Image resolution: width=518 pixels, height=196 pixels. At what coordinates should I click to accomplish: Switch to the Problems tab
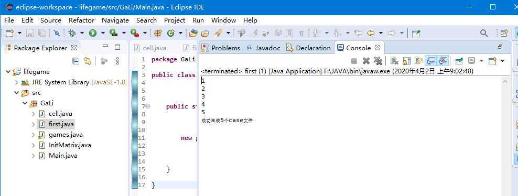[x=221, y=48]
